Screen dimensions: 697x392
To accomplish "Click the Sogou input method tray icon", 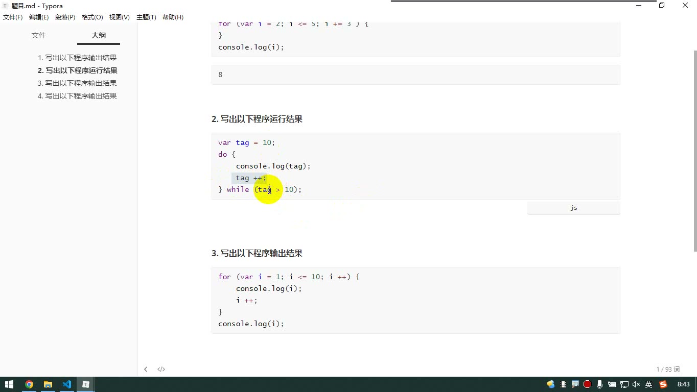I will click(x=663, y=384).
